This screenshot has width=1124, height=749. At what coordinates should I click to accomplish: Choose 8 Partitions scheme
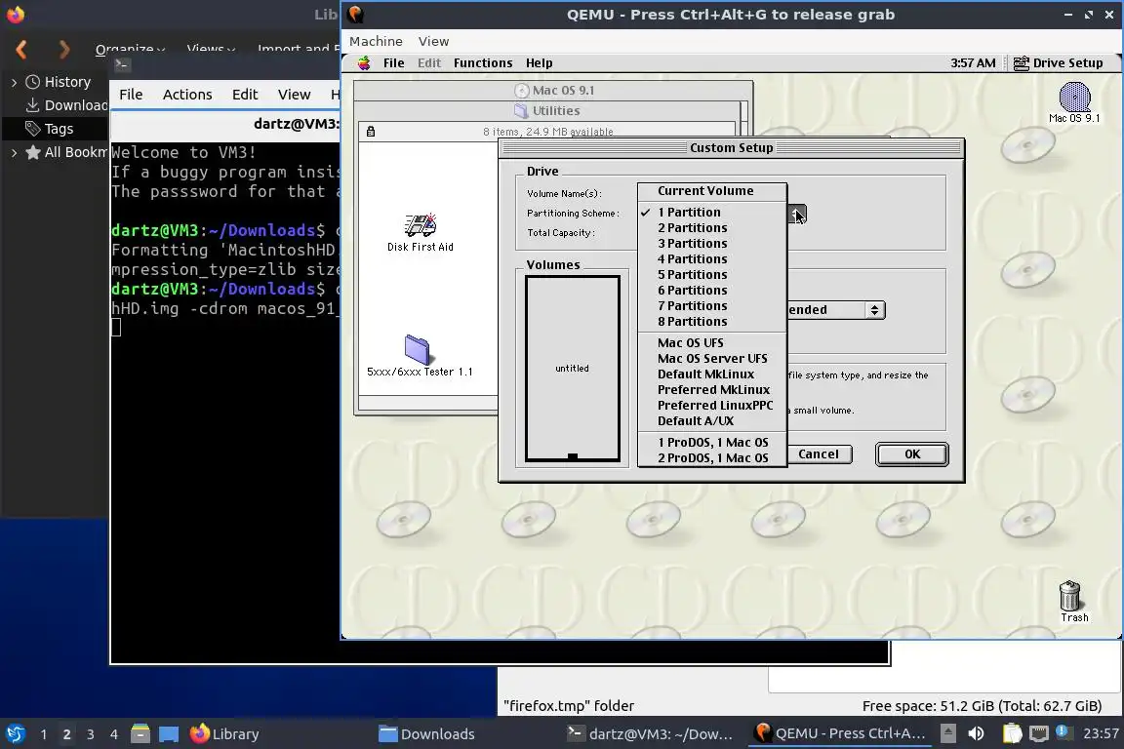click(712, 322)
